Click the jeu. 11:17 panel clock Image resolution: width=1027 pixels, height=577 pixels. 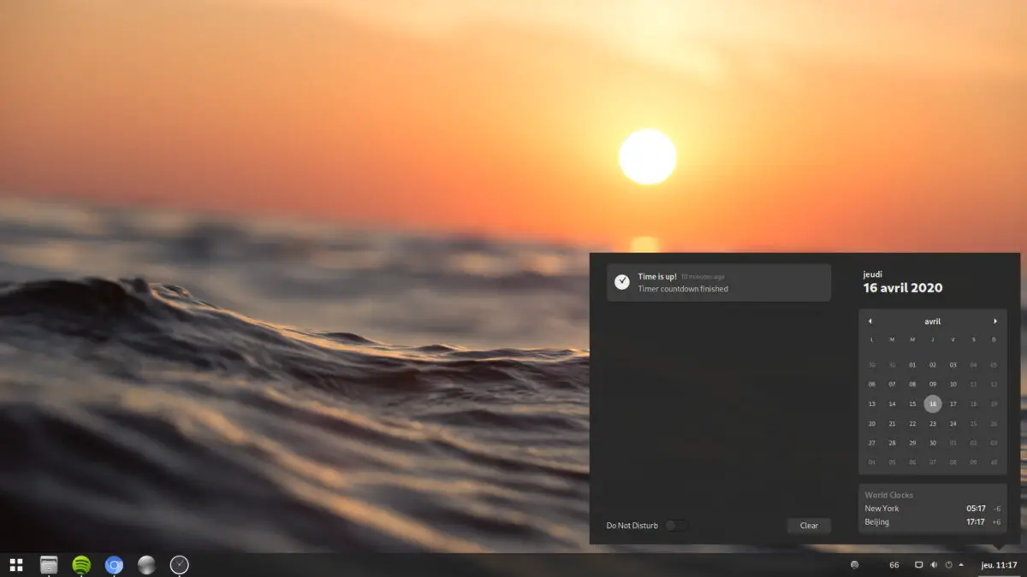pos(1000,565)
